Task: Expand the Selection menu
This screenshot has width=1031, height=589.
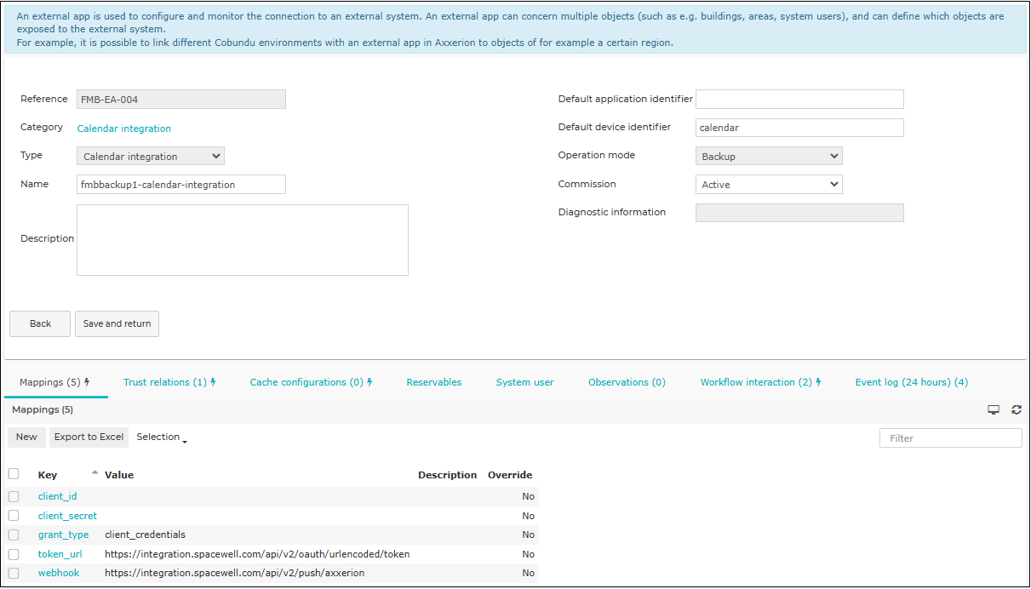Action: click(x=162, y=437)
